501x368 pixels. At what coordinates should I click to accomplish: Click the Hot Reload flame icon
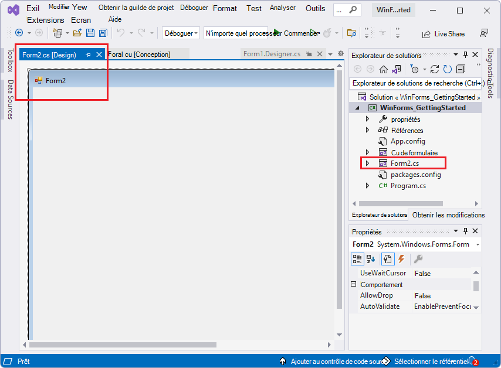point(327,33)
